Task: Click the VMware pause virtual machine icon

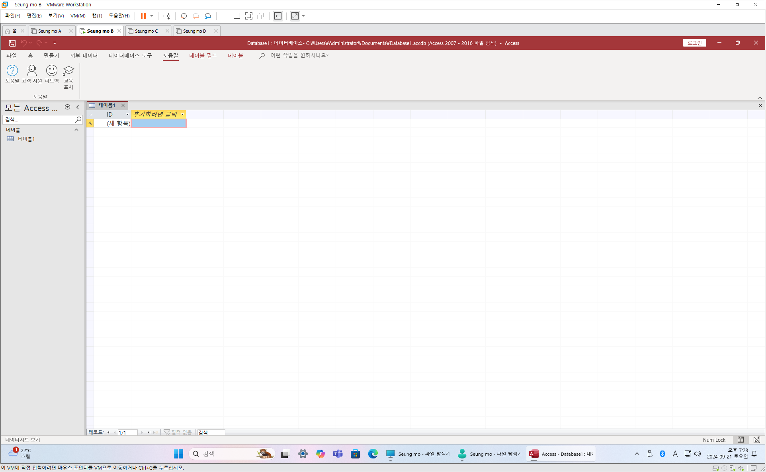Action: 143,16
